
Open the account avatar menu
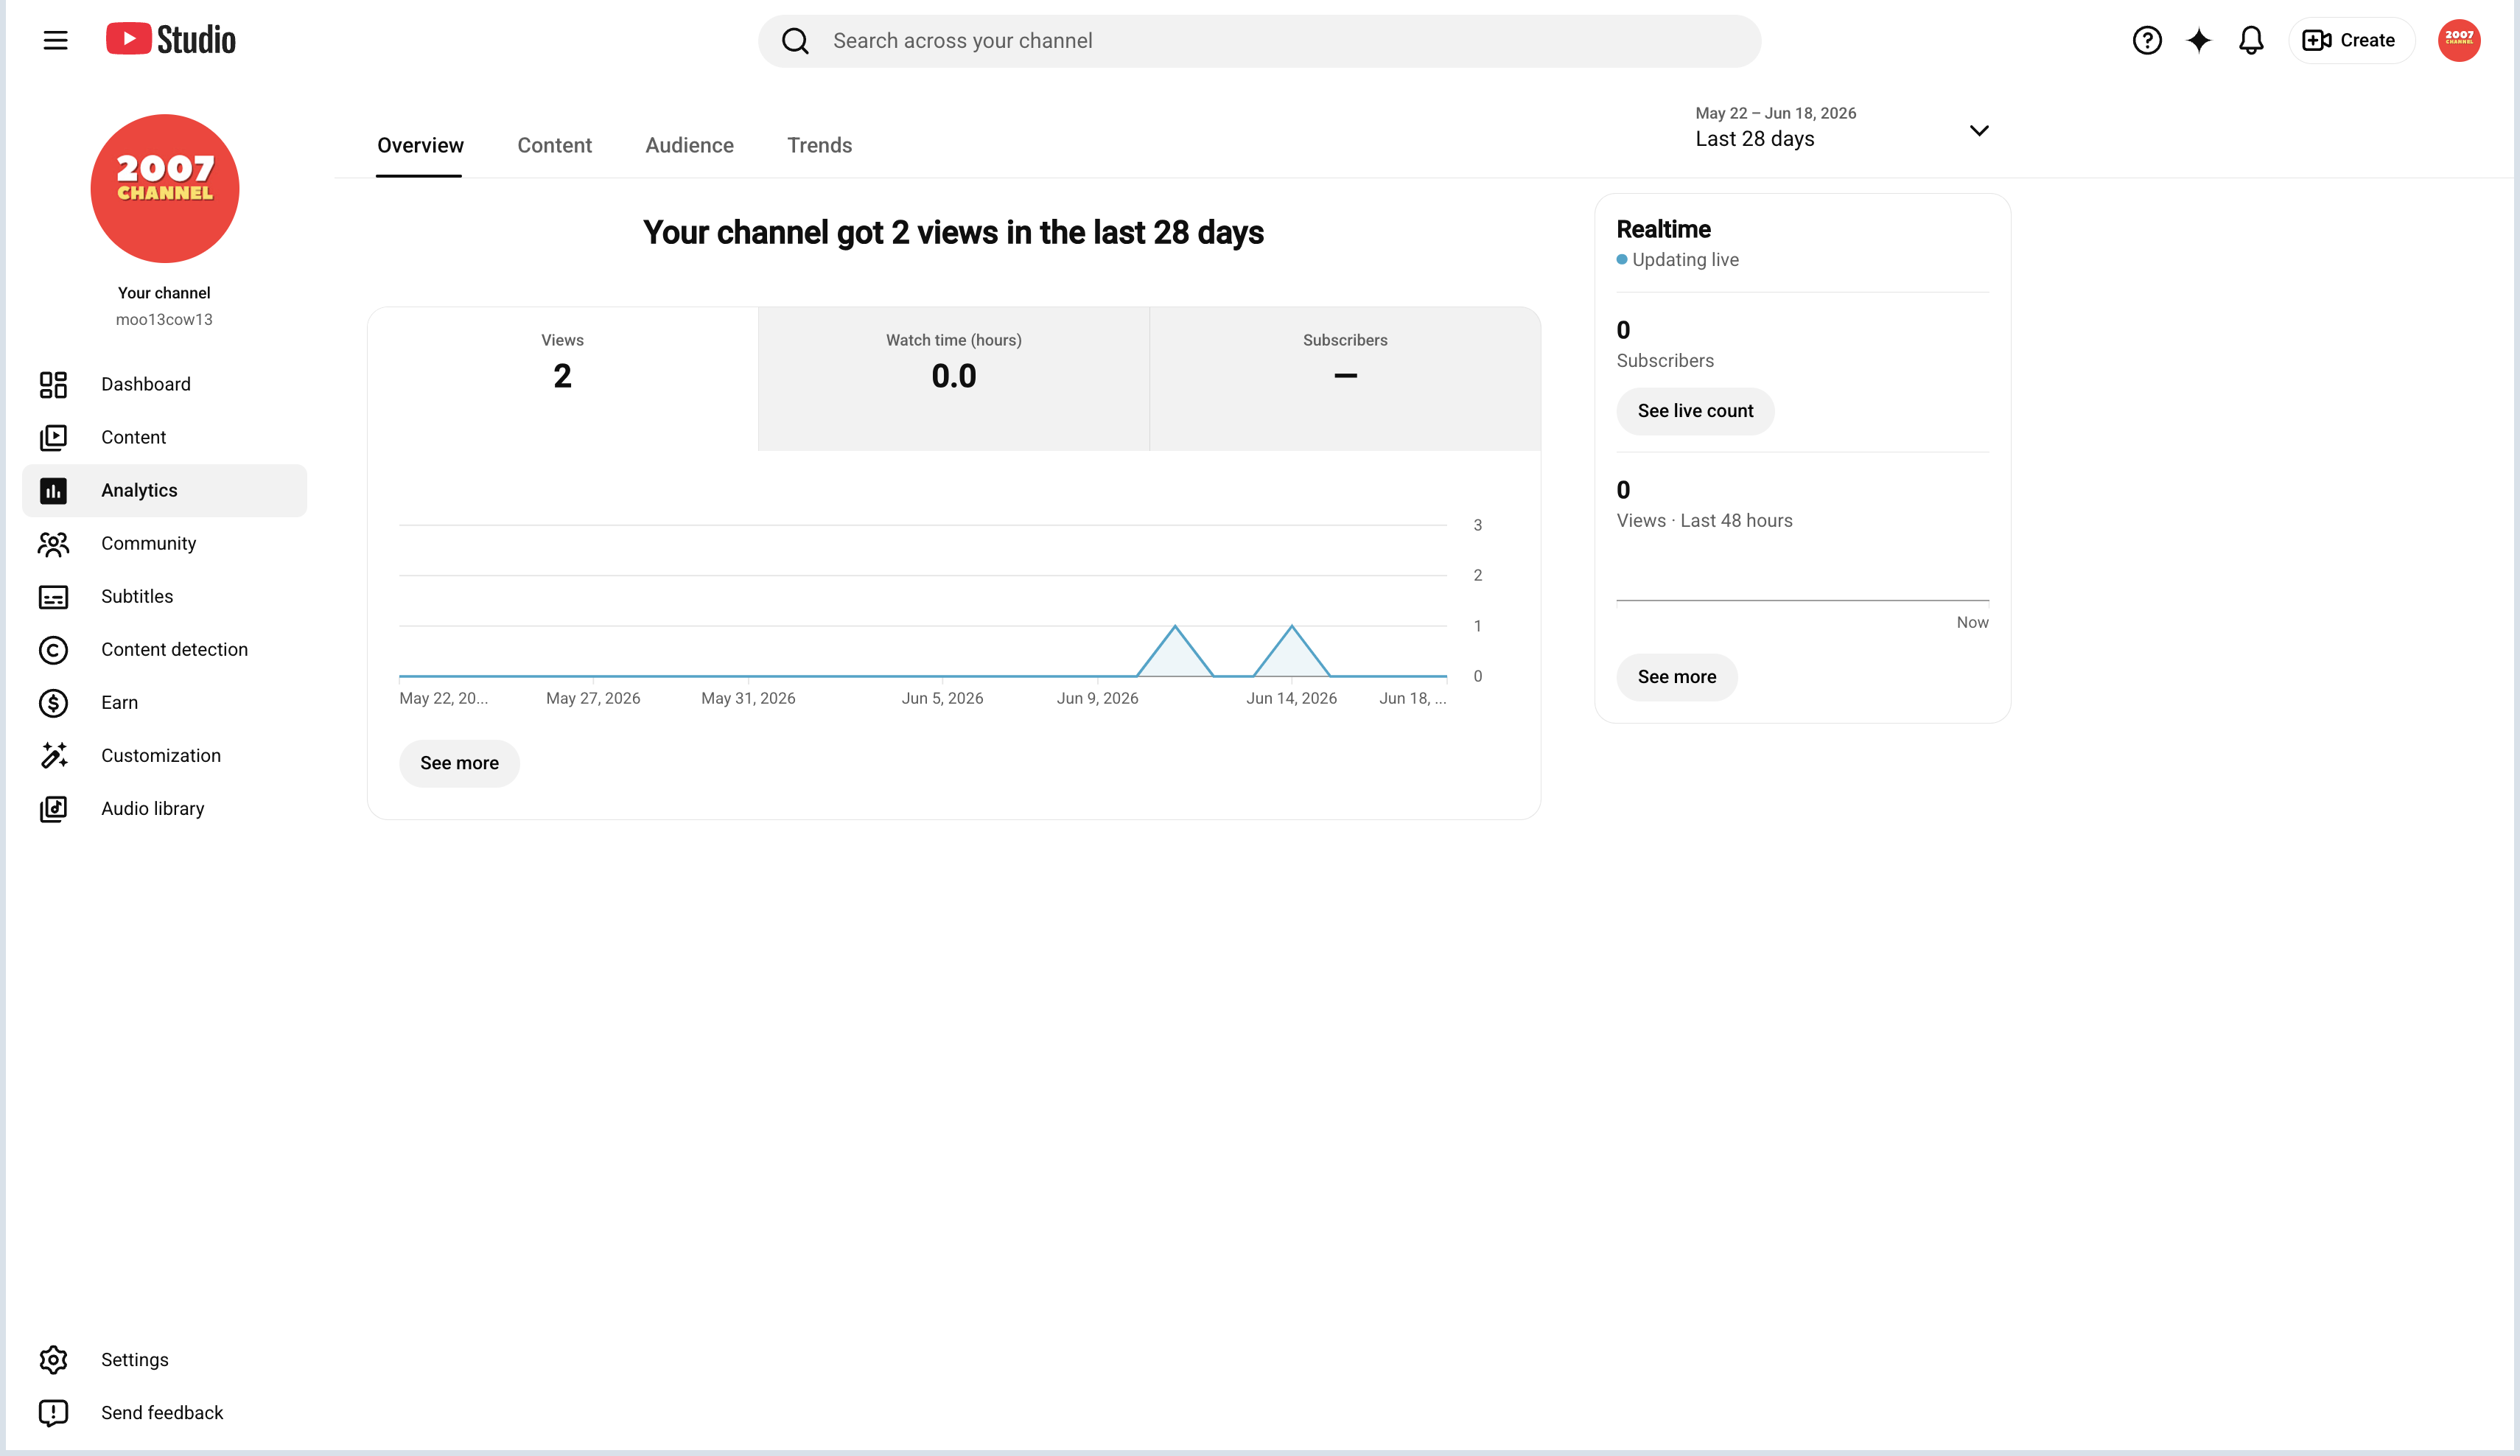(2459, 40)
